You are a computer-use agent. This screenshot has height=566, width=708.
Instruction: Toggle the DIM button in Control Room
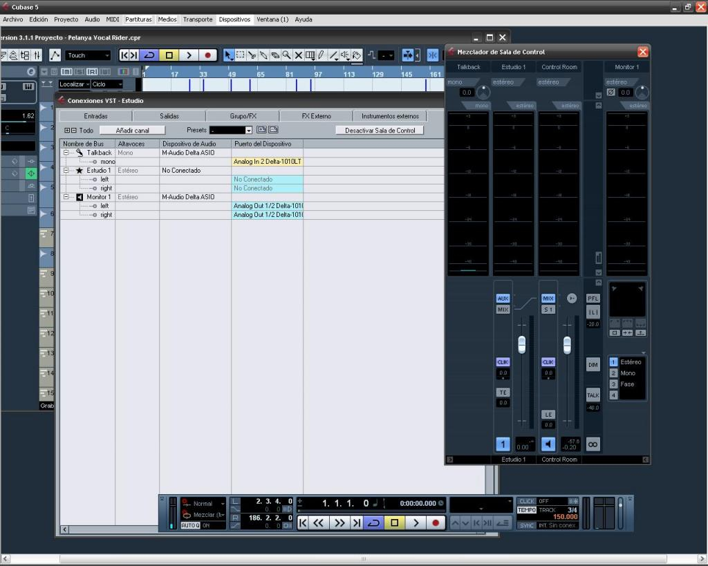(x=593, y=365)
